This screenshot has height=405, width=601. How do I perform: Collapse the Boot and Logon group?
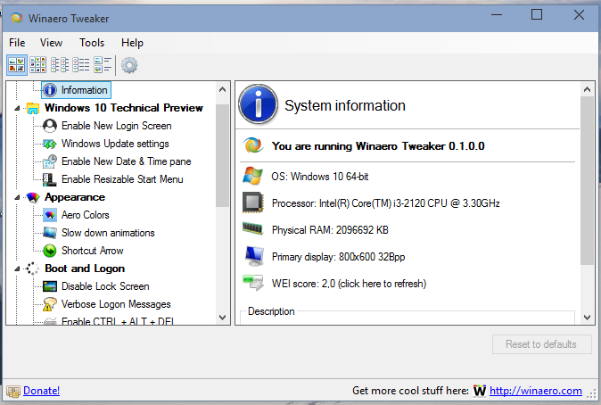(x=18, y=269)
